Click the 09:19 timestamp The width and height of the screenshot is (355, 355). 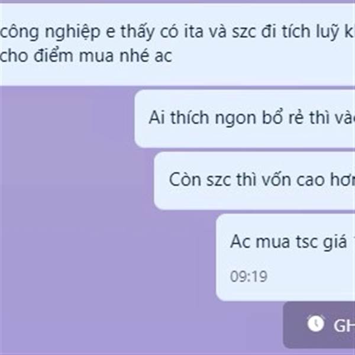point(248,276)
